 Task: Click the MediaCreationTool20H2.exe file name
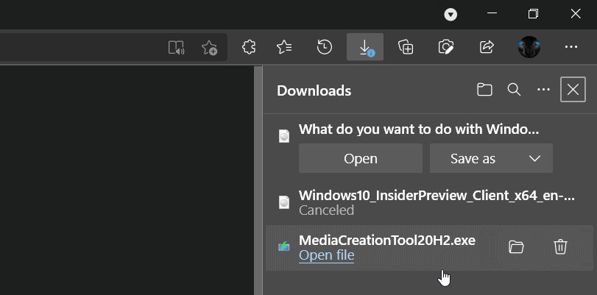click(387, 241)
